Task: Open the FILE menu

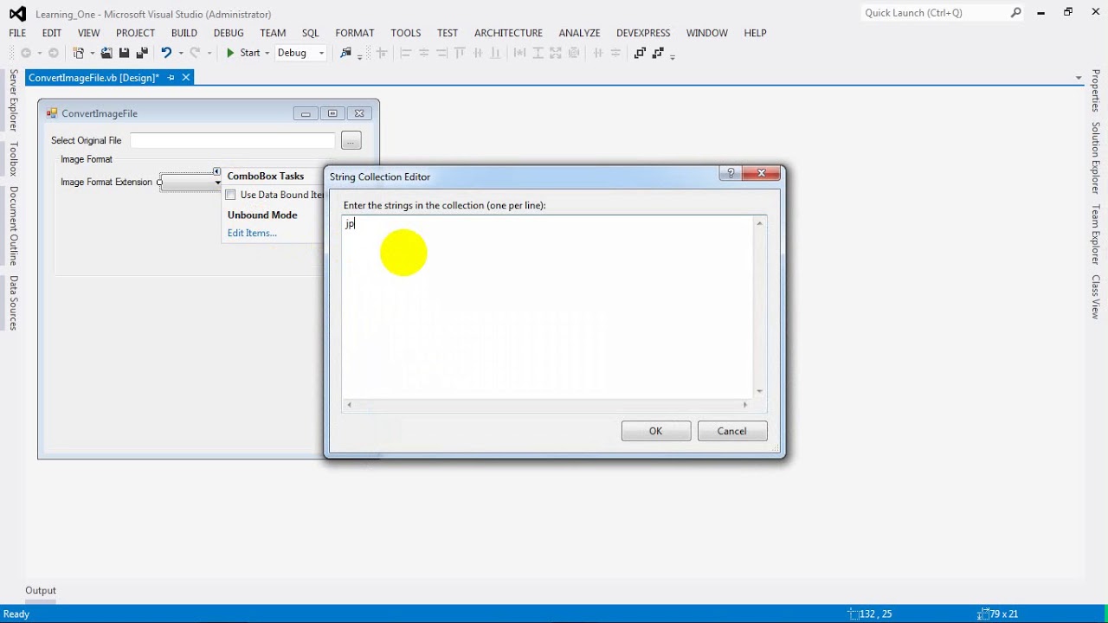Action: [17, 33]
